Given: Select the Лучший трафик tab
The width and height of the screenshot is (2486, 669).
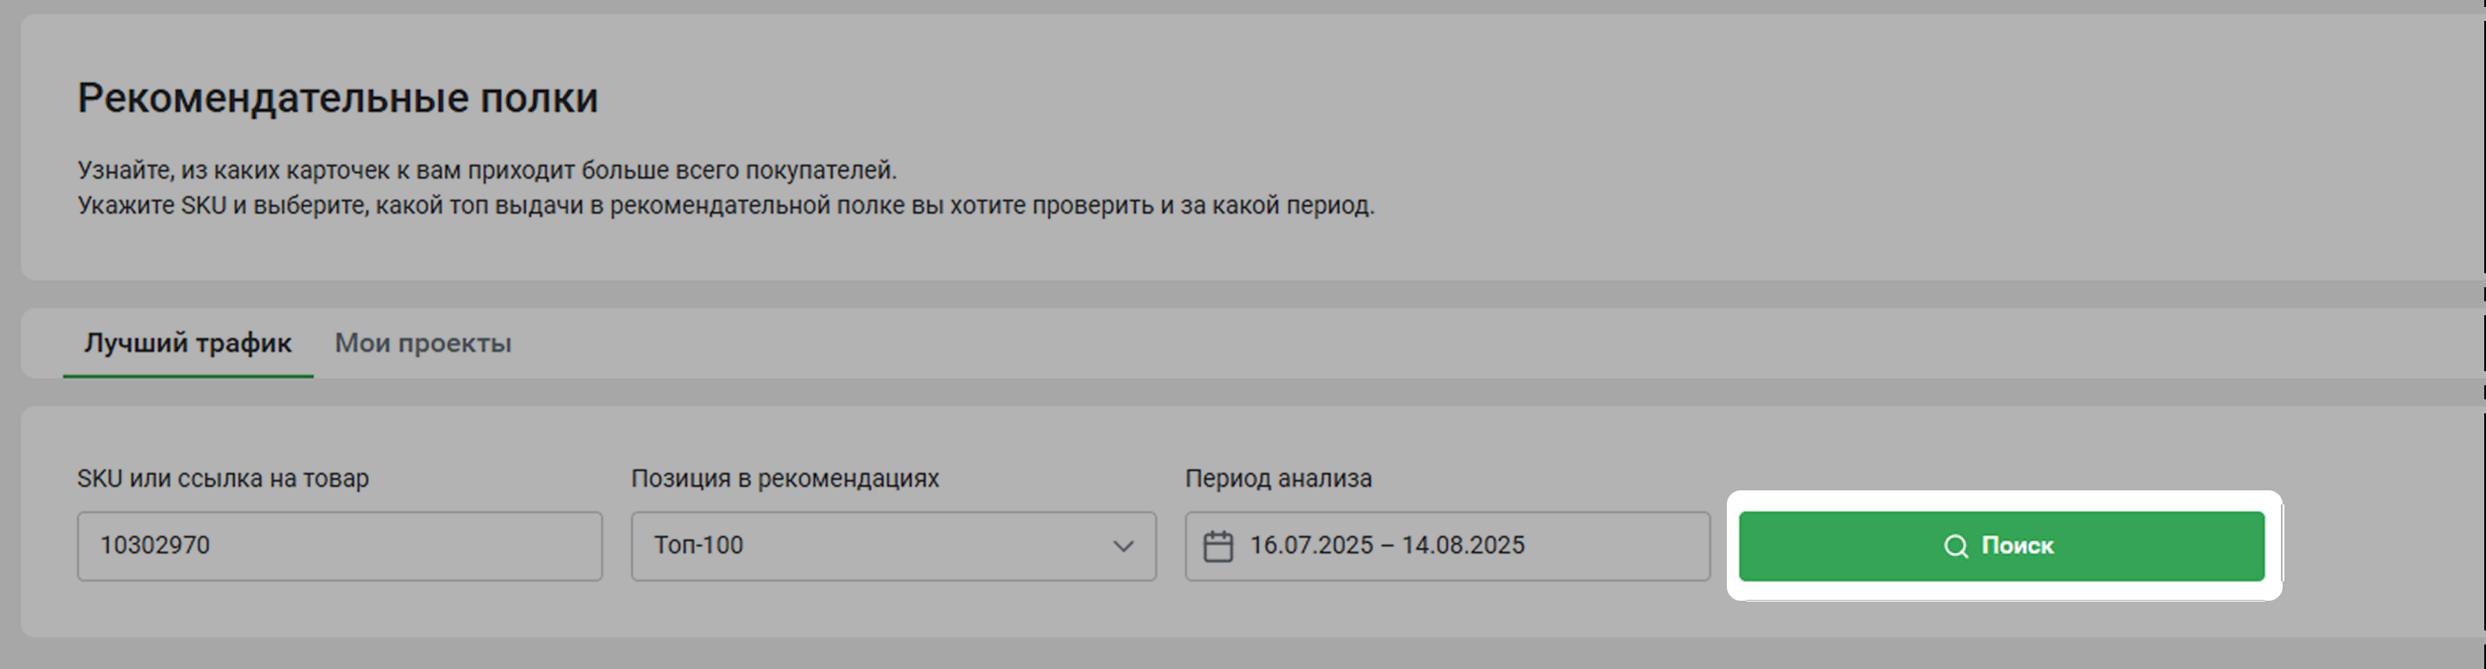Looking at the screenshot, I should pyautogui.click(x=188, y=343).
